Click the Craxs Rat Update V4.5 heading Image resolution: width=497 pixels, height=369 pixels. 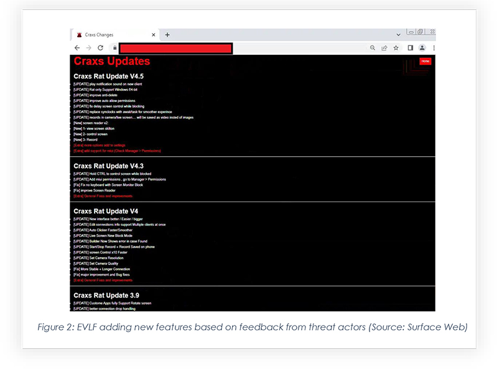[x=108, y=77]
